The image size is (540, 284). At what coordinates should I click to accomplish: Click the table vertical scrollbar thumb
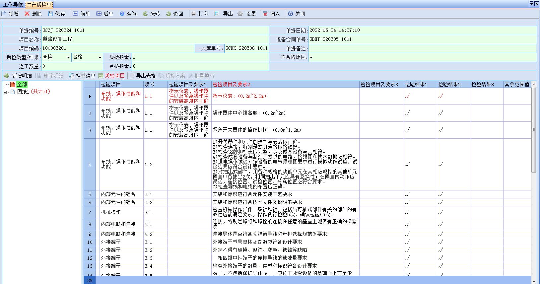[x=534, y=130]
